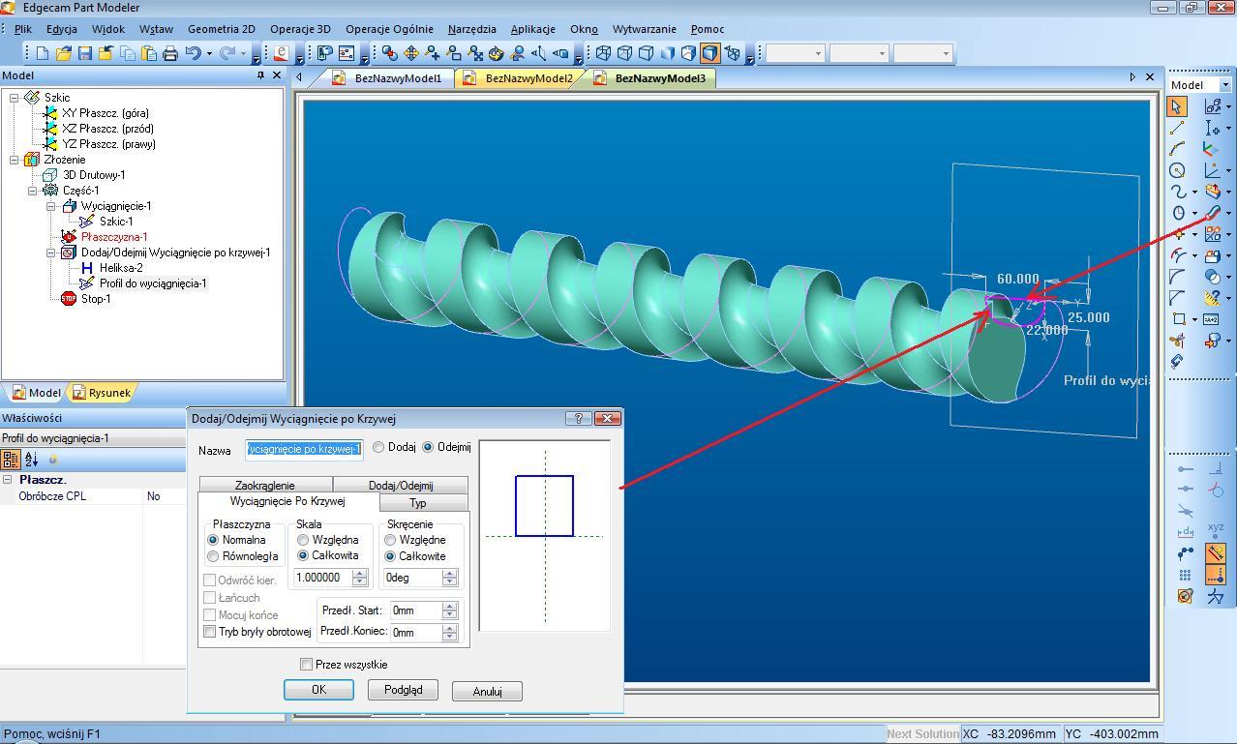Click categorized view icon in properties
The height and width of the screenshot is (744, 1237).
pyautogui.click(x=11, y=460)
